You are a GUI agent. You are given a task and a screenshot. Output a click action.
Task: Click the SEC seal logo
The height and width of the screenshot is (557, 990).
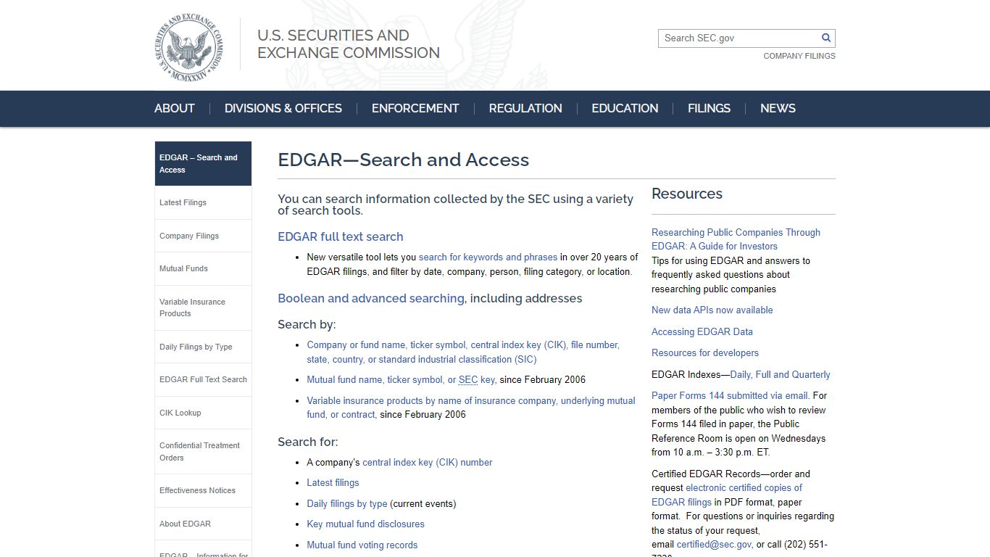pos(189,46)
